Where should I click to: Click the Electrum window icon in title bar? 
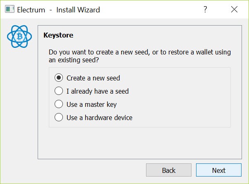pyautogui.click(x=10, y=9)
